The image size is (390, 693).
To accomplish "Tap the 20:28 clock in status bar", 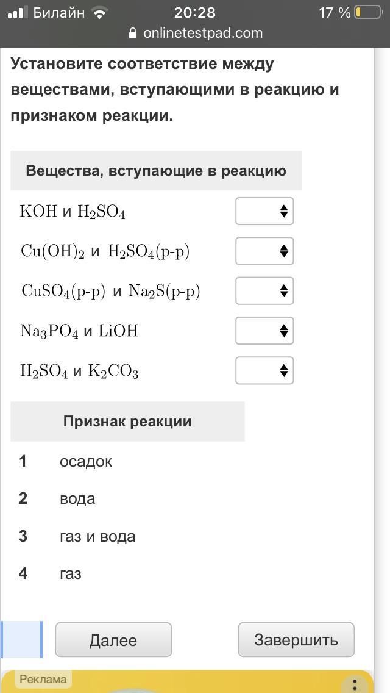I will tap(194, 12).
